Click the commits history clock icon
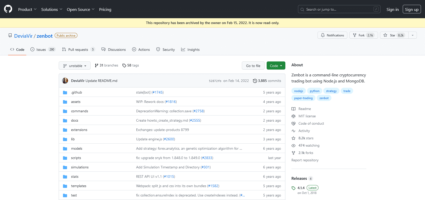 click(x=255, y=81)
